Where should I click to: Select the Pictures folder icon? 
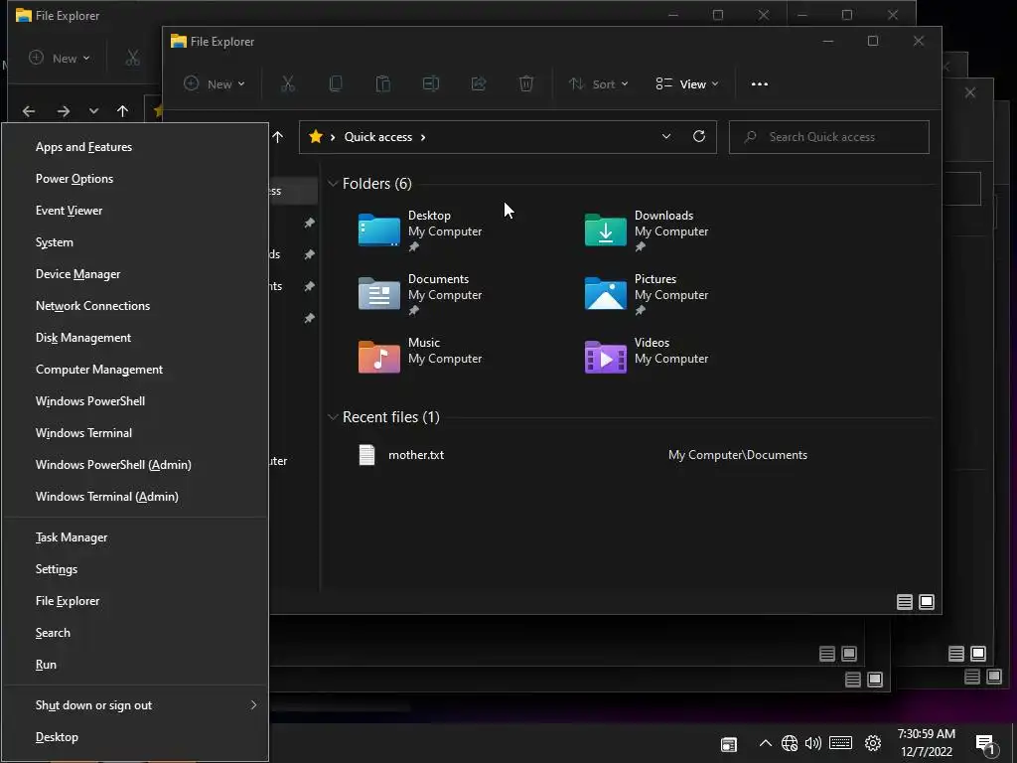click(605, 293)
